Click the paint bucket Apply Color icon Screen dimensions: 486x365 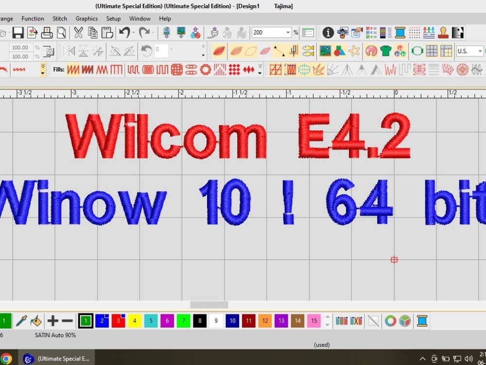(x=36, y=321)
